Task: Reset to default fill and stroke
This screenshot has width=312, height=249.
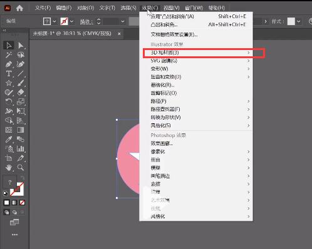Action: point(5,193)
